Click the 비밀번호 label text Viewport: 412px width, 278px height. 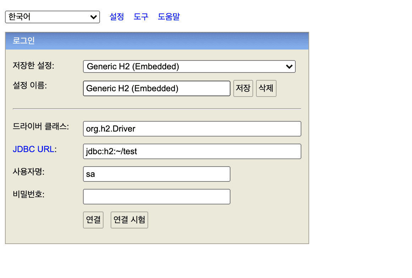[28, 195]
